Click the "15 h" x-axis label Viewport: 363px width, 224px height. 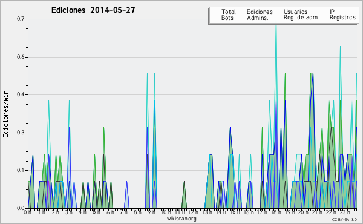coord(235,212)
